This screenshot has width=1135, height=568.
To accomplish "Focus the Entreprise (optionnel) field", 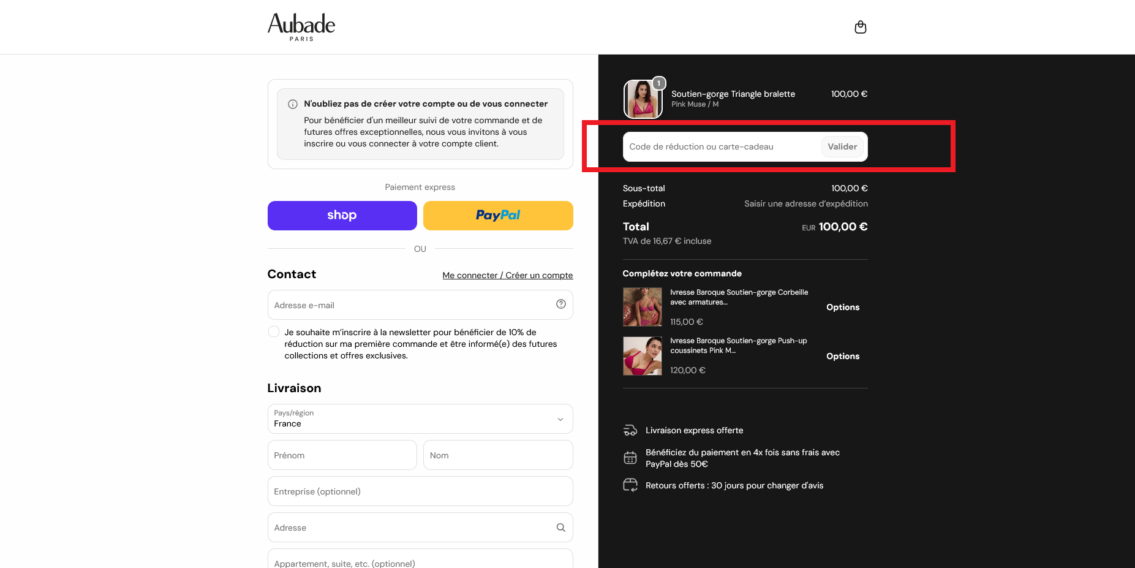I will (420, 491).
